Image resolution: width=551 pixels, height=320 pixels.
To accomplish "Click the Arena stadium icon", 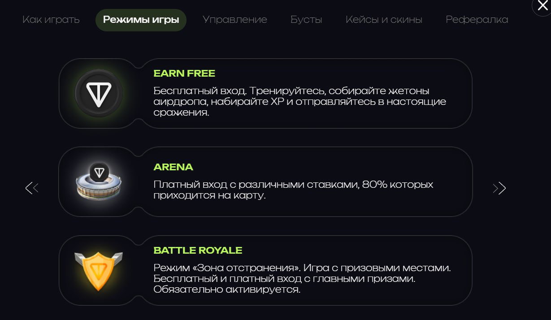I will click(99, 181).
